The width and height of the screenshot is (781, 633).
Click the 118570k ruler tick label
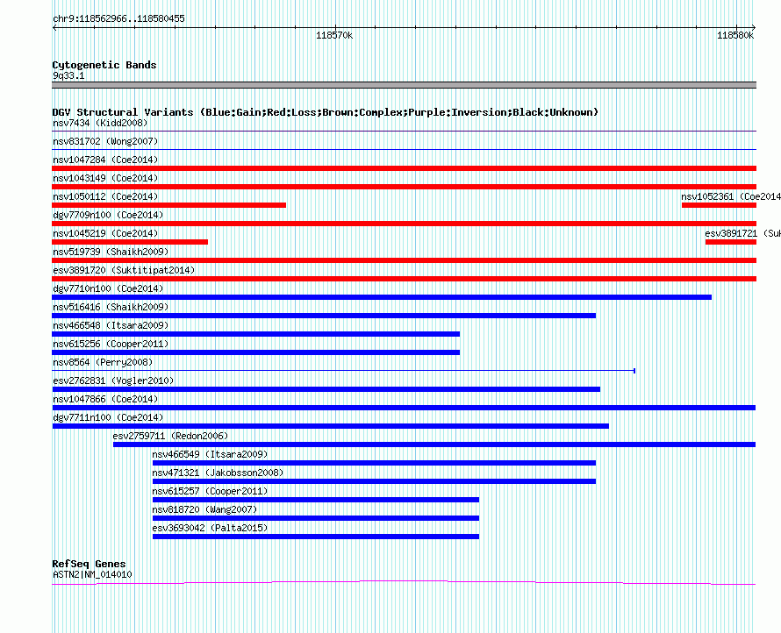tap(334, 35)
